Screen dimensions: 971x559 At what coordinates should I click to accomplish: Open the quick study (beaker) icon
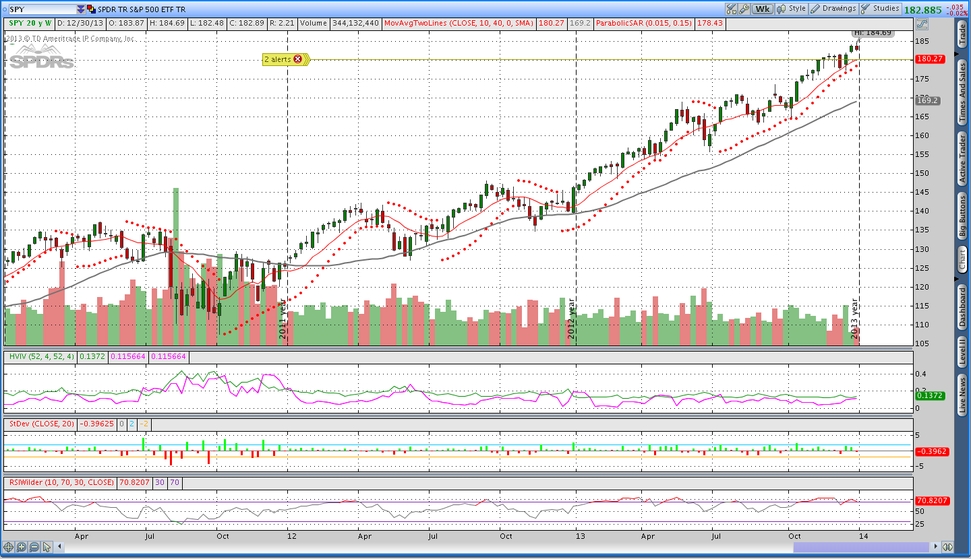732,9
